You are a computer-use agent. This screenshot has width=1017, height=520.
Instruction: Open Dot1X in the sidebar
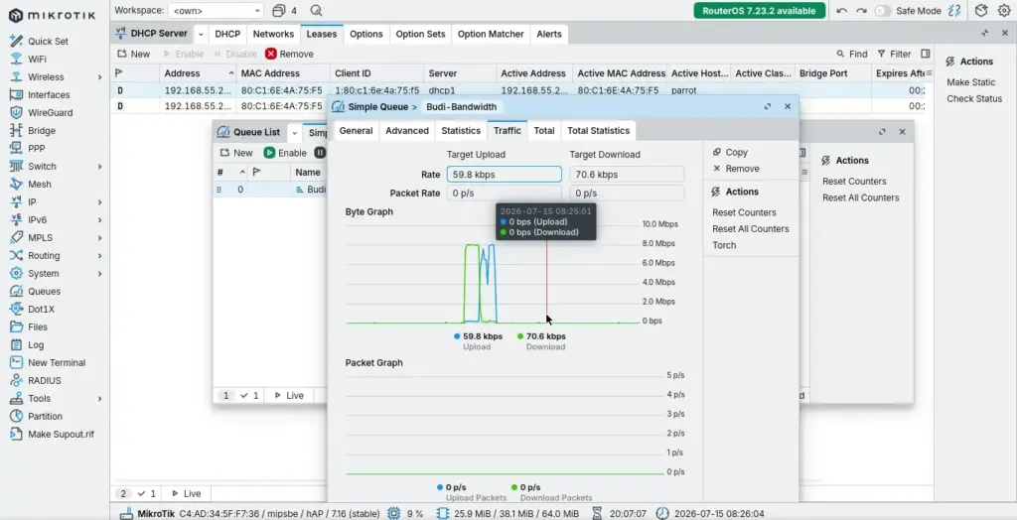[x=42, y=310]
